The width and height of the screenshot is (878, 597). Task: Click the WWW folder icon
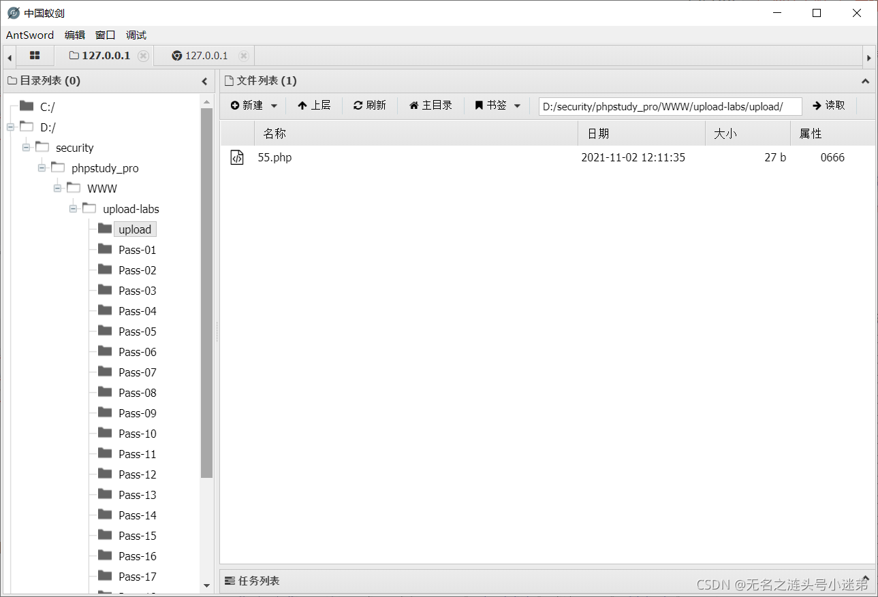[74, 188]
